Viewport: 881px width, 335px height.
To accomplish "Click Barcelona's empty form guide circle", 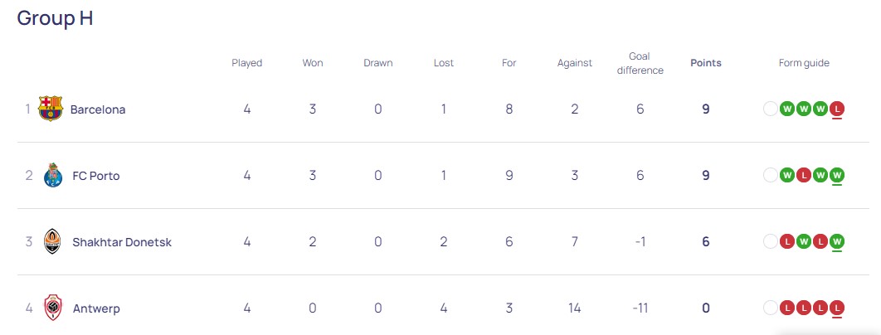I will (x=771, y=109).
